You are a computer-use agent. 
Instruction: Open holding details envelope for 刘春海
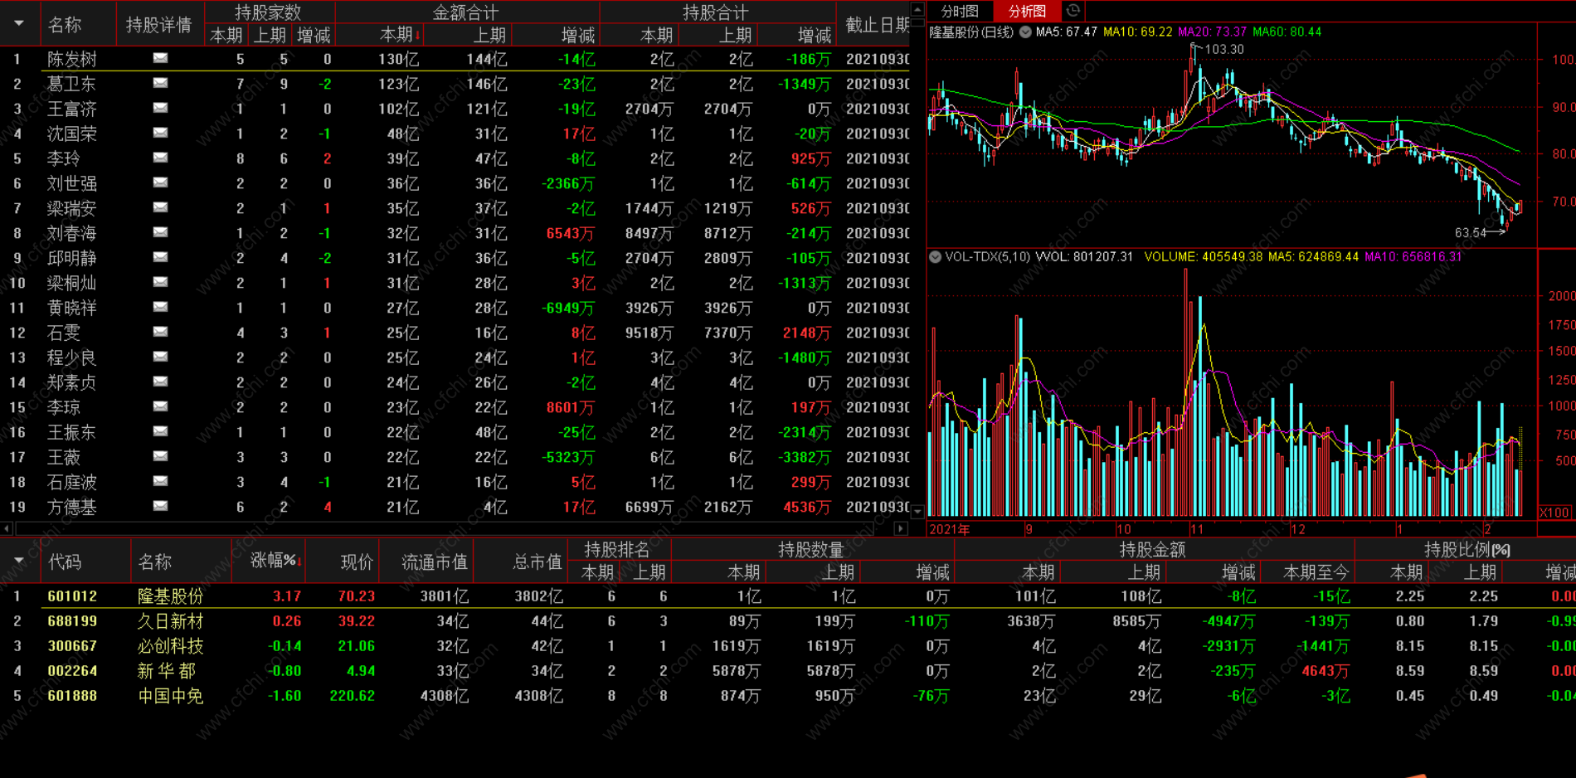[x=160, y=232]
